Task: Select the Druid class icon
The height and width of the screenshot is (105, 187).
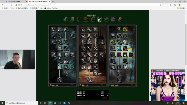Action: tap(93, 19)
